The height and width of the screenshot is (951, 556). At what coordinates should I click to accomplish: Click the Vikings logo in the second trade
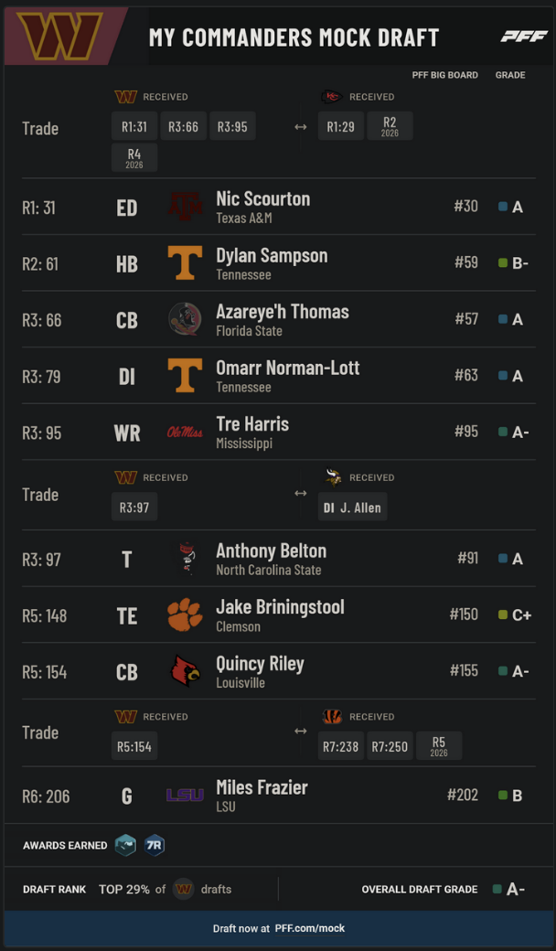coord(333,477)
